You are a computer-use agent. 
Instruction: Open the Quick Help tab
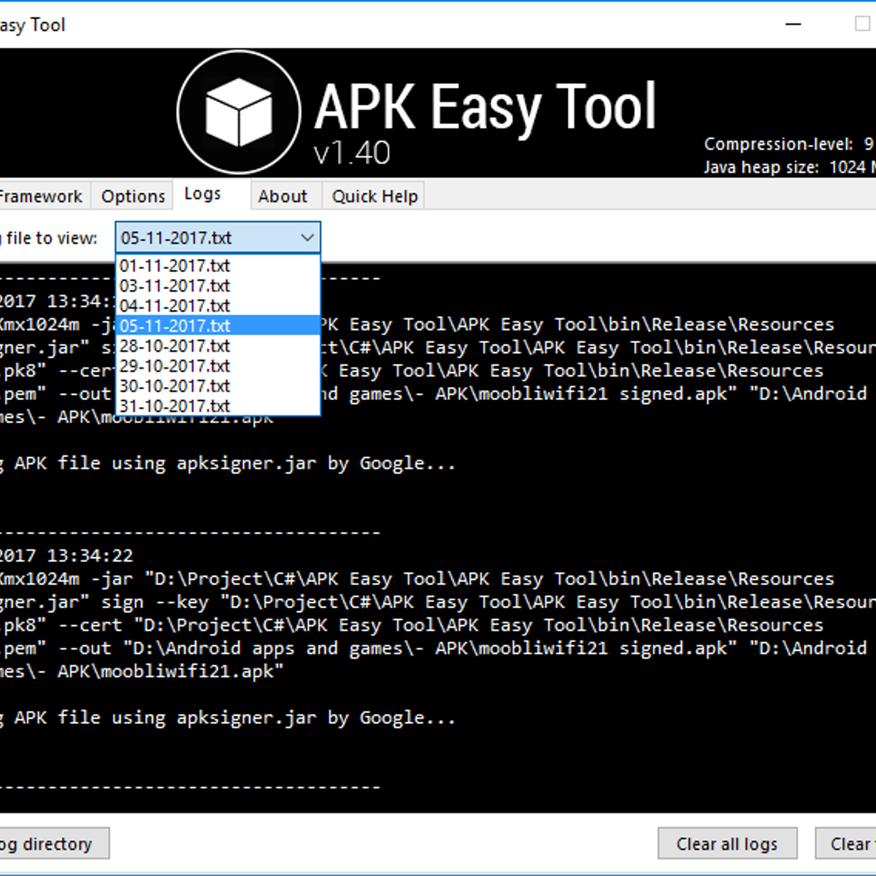(374, 196)
